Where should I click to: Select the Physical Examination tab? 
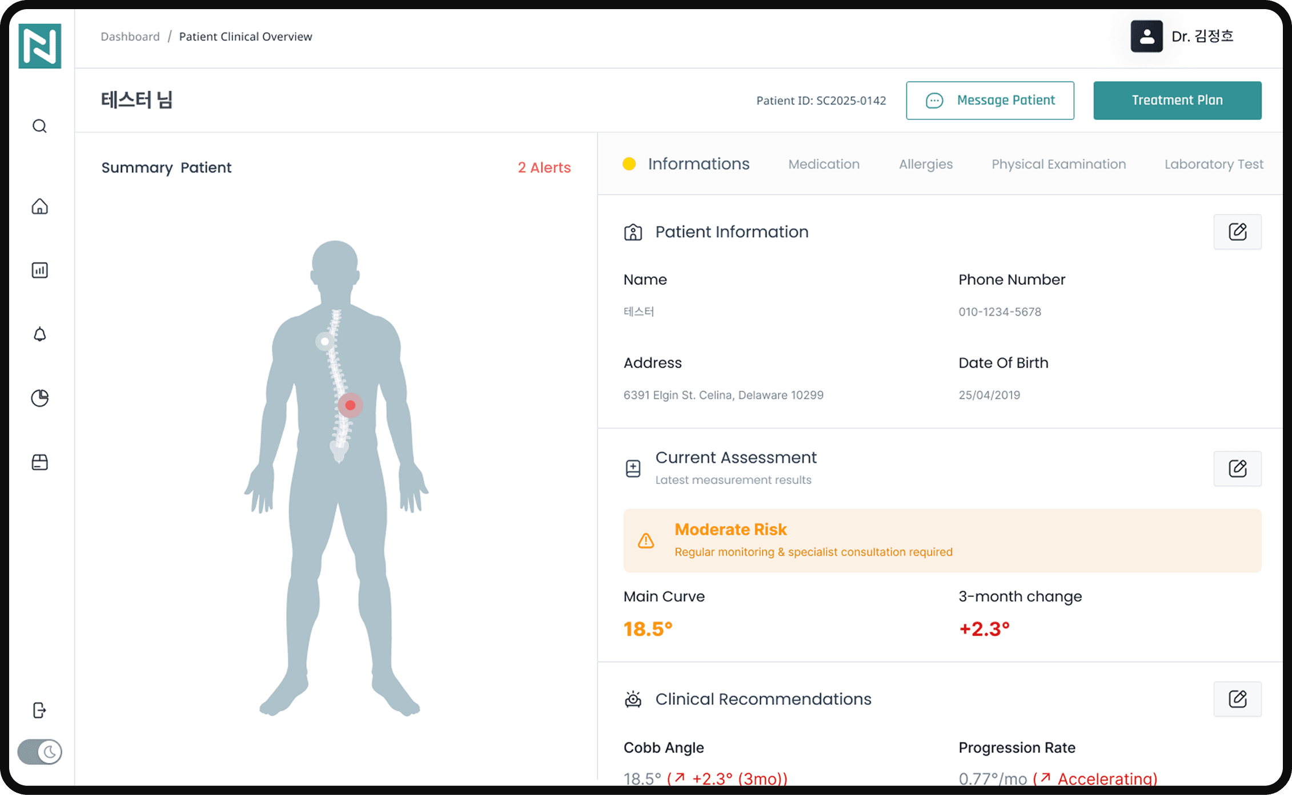click(1058, 164)
